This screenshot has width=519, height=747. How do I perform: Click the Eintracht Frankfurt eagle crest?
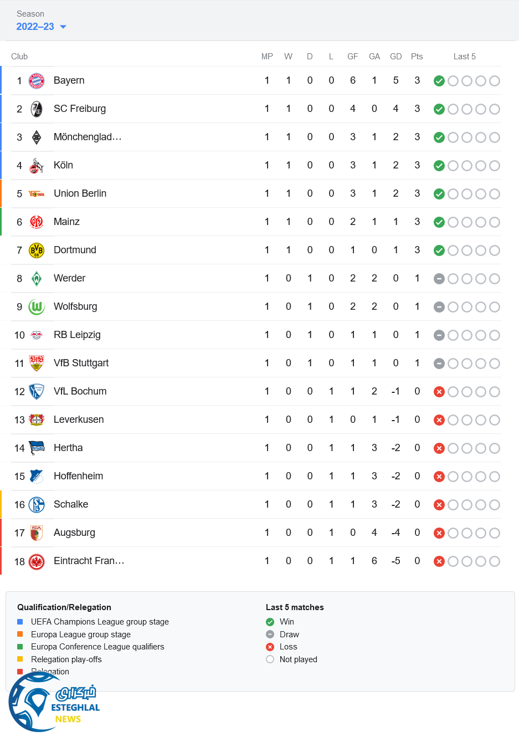37,561
